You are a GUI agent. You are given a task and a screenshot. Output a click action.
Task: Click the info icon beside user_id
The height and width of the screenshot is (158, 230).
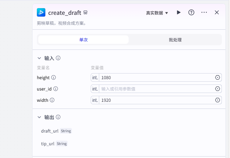56,89
